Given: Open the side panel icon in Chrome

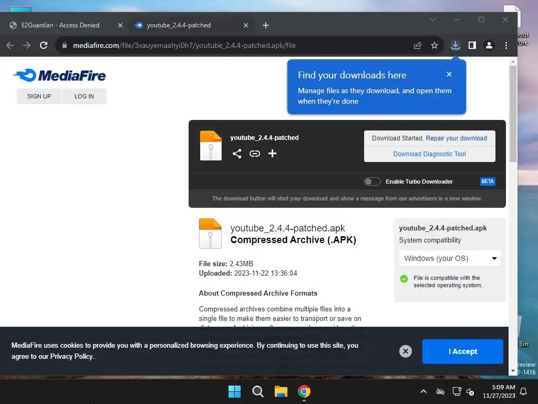Looking at the screenshot, I should 472,45.
